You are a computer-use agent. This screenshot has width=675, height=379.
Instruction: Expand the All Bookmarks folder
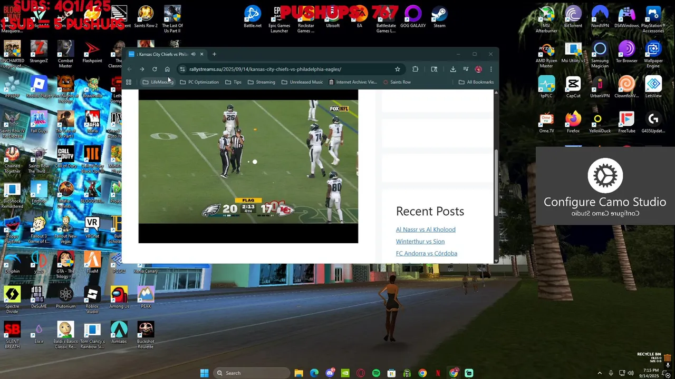pos(476,82)
